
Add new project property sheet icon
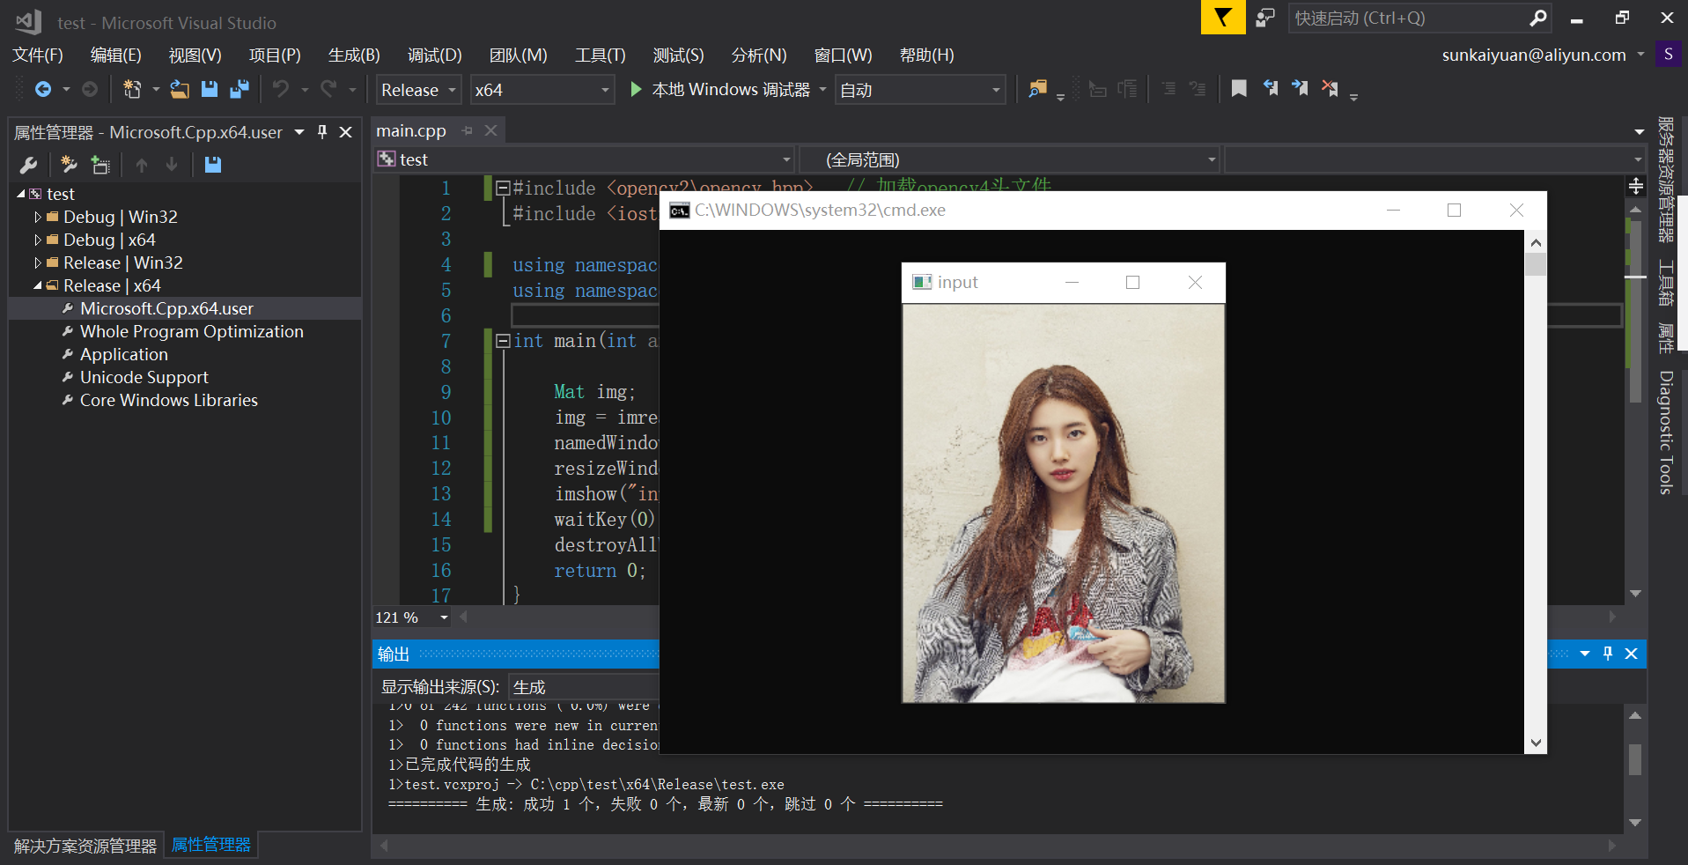click(x=69, y=165)
